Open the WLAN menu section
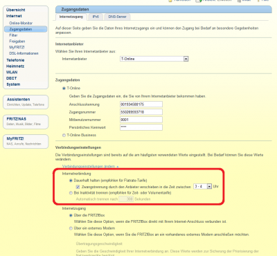The height and width of the screenshot is (256, 277). tap(12, 72)
